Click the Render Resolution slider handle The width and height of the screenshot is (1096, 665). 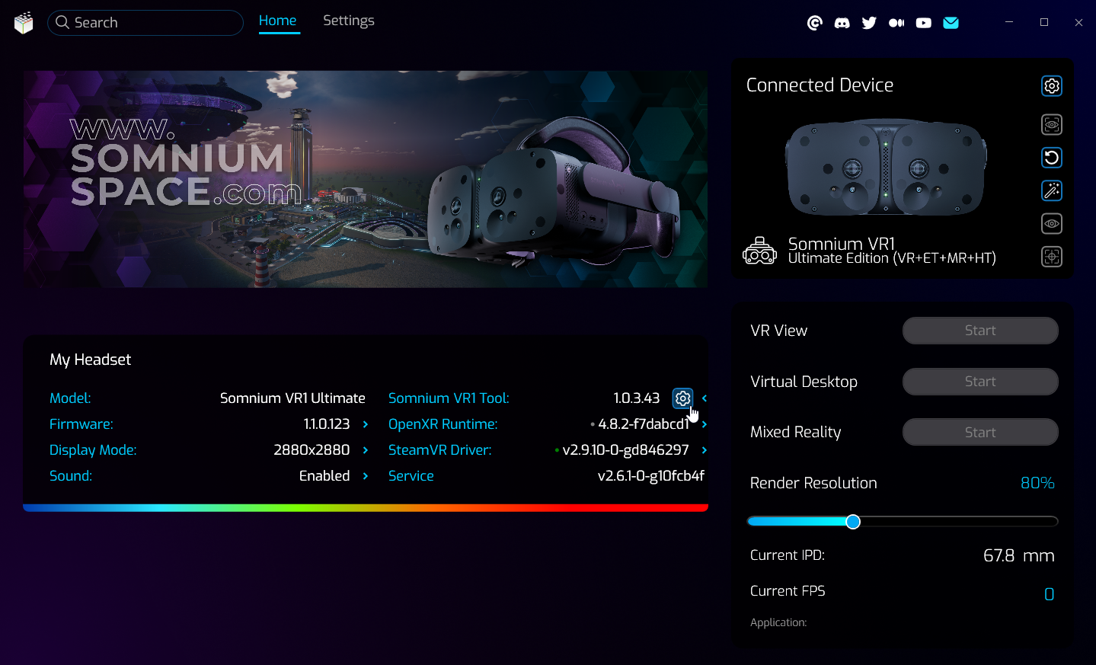(853, 522)
